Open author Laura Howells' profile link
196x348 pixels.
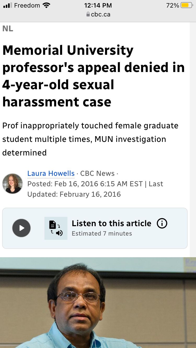(51, 173)
